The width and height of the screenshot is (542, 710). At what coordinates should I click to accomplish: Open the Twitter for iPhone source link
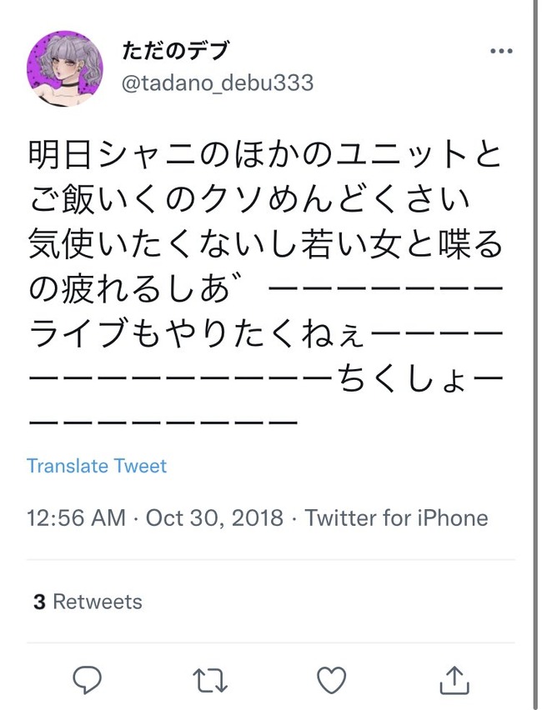pyautogui.click(x=396, y=517)
